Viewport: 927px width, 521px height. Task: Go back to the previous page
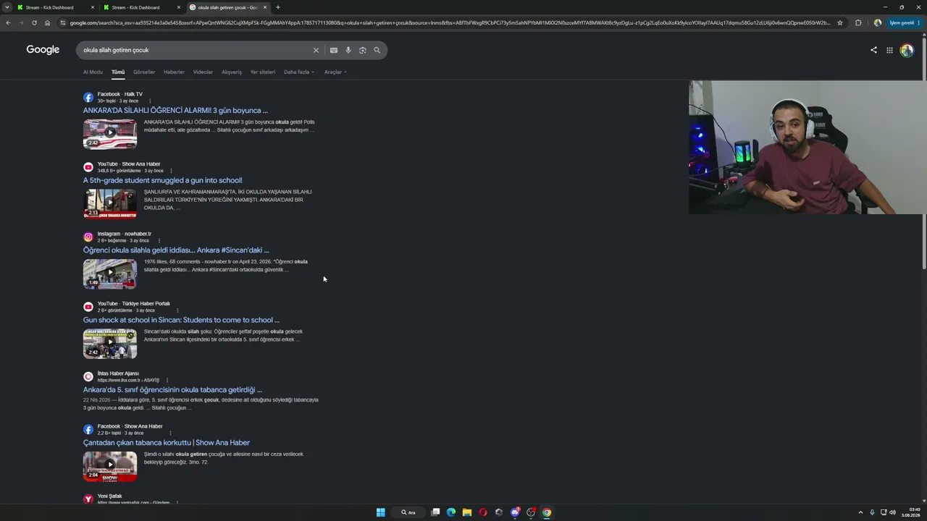(8, 22)
